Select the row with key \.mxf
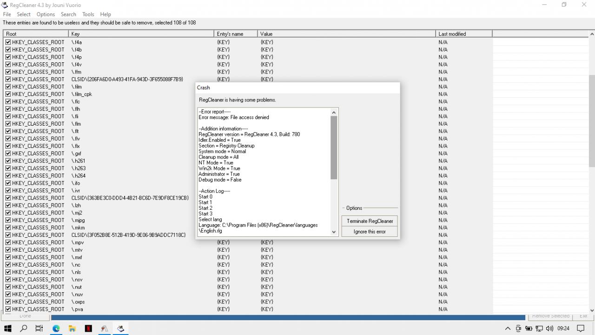This screenshot has height=335, width=595. 248,257
